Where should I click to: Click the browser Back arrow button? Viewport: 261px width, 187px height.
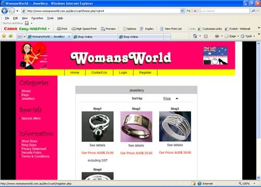pos(5,11)
